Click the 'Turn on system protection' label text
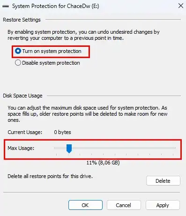186x216 pixels. tap(52, 51)
